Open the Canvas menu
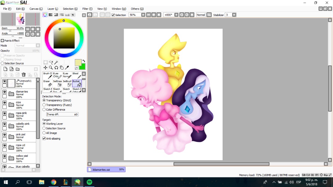This screenshot has width=333, height=187. 36,9
